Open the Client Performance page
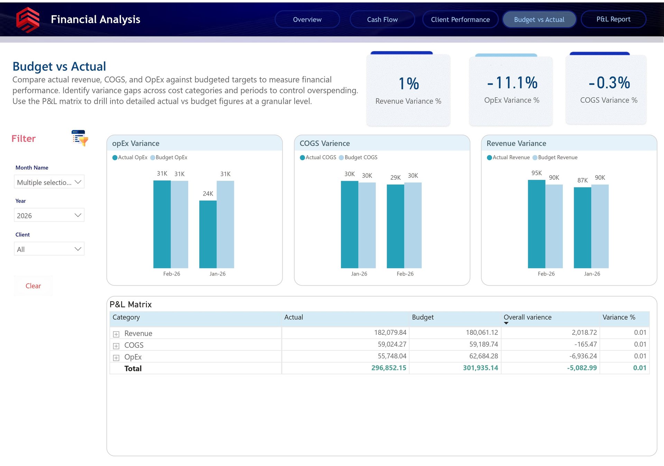The image size is (664, 466). coord(460,19)
